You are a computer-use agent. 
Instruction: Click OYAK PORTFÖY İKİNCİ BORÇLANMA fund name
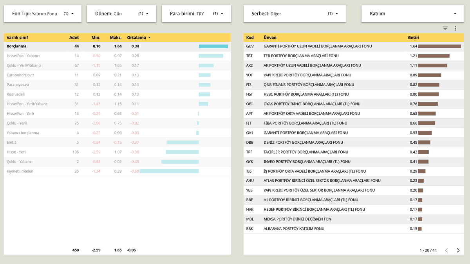coord(312,104)
